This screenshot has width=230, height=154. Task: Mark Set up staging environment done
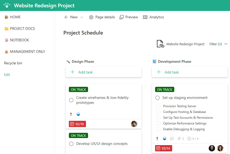(157, 98)
